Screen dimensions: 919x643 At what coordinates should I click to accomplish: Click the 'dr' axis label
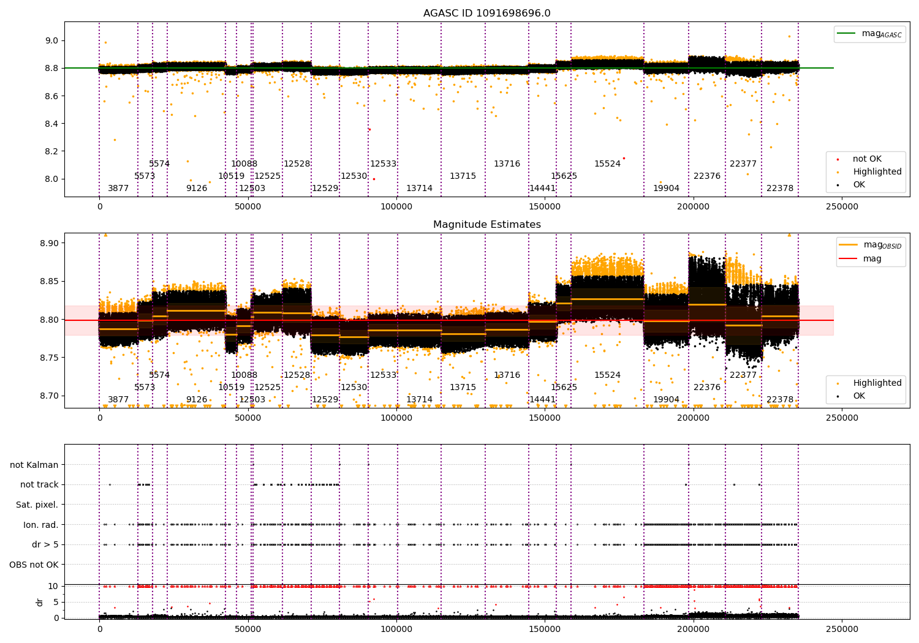tap(40, 602)
